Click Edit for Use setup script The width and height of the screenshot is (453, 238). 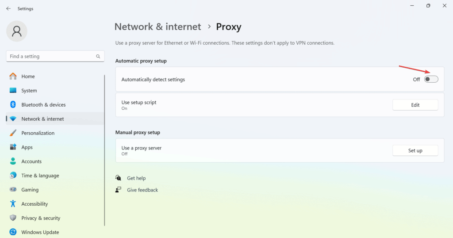[x=415, y=105]
